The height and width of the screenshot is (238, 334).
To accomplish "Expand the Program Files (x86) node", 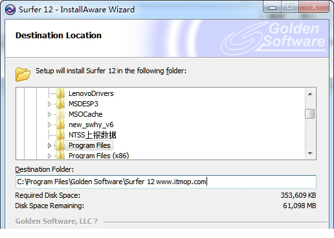I will click(49, 156).
